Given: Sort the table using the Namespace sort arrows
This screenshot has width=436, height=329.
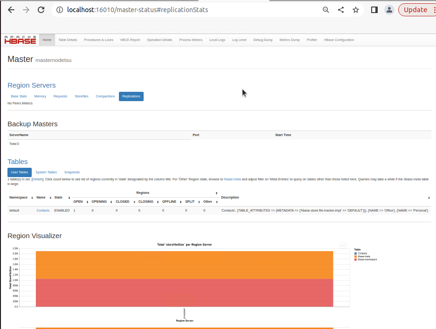Looking at the screenshot, I should click(x=31, y=197).
